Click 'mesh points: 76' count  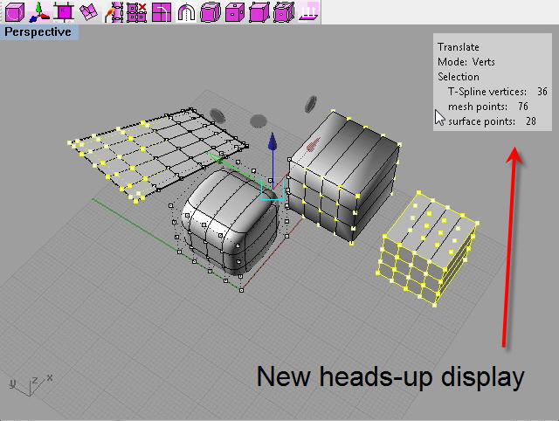pos(487,107)
